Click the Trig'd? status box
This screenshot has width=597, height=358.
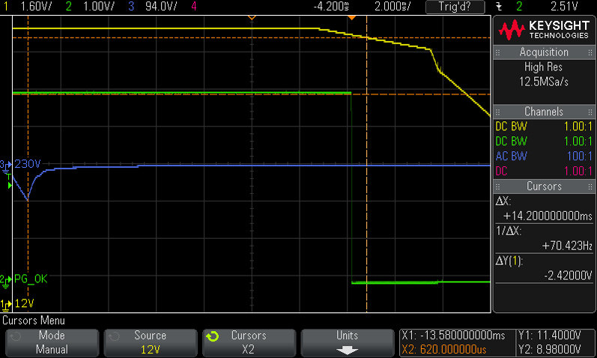[x=455, y=7]
